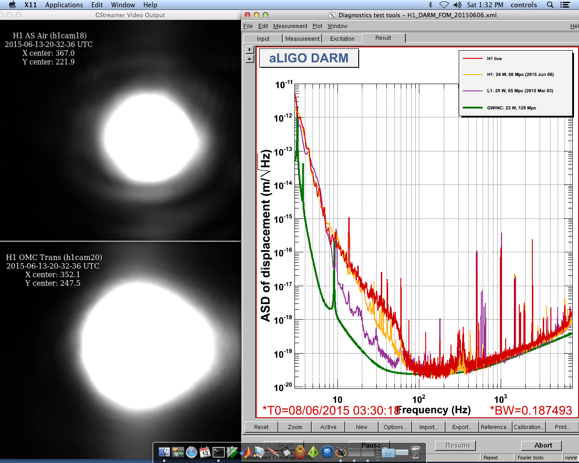Viewport: 579px width, 463px height.
Task: Switch to X11 via dock icon
Action: pos(341,452)
